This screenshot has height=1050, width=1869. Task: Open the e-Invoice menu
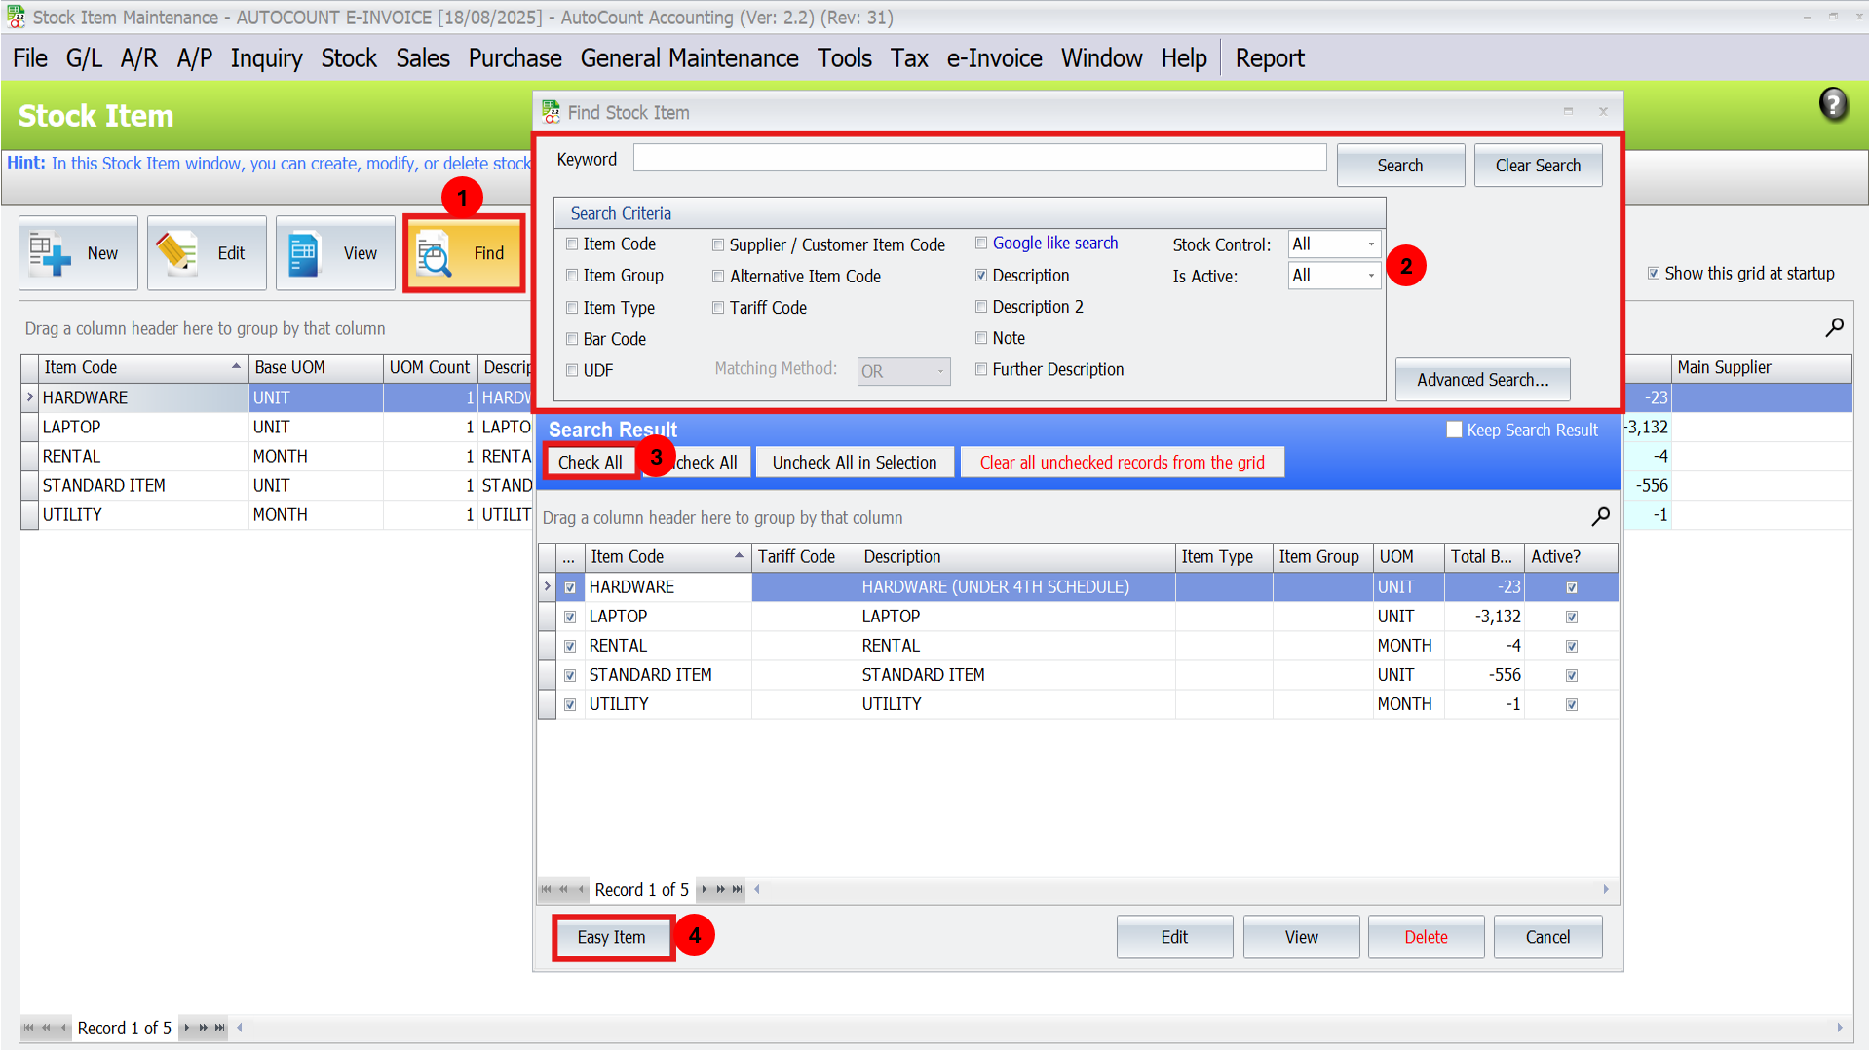tap(994, 58)
